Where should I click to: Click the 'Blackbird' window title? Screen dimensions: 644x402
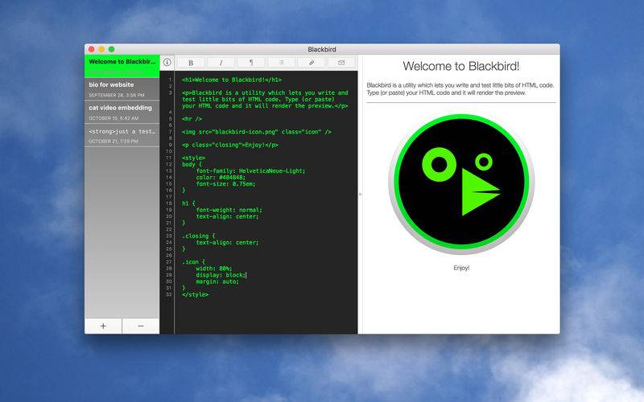(322, 49)
